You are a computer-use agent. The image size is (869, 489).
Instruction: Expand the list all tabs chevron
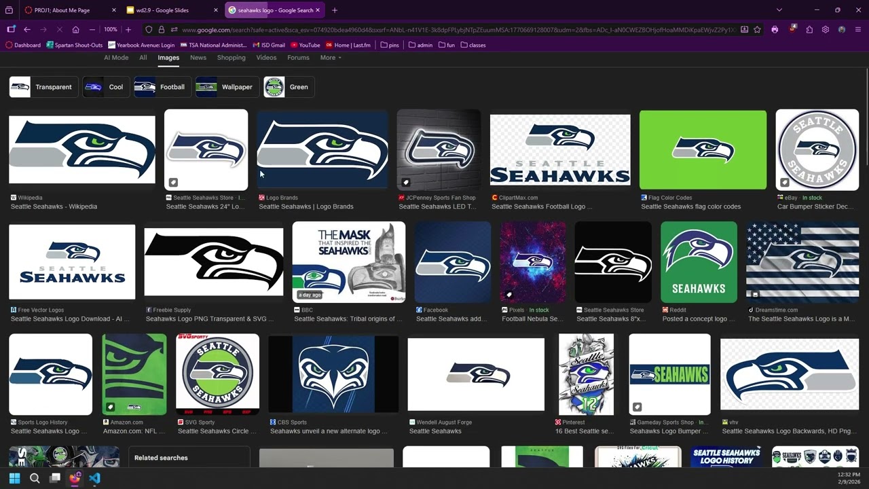coord(779,10)
